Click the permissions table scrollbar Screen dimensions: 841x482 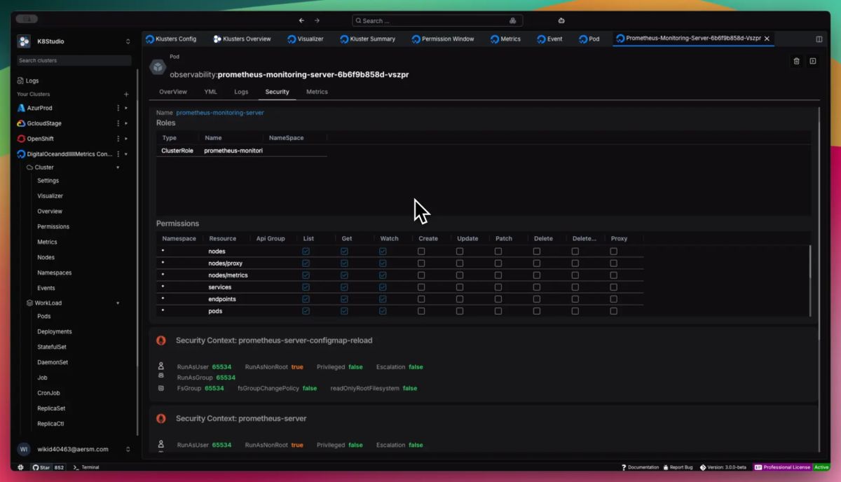(810, 262)
